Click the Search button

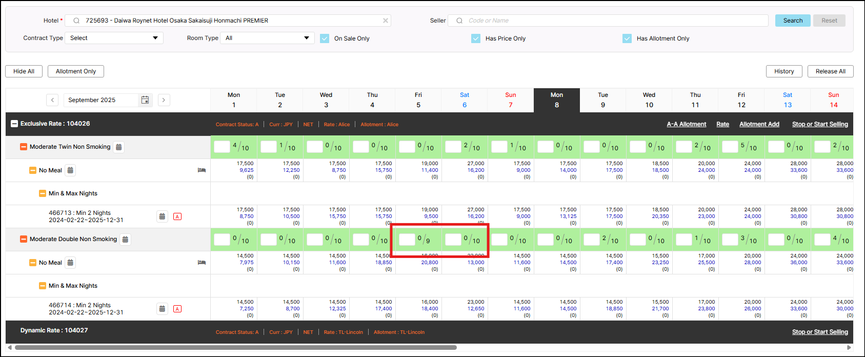click(x=792, y=21)
